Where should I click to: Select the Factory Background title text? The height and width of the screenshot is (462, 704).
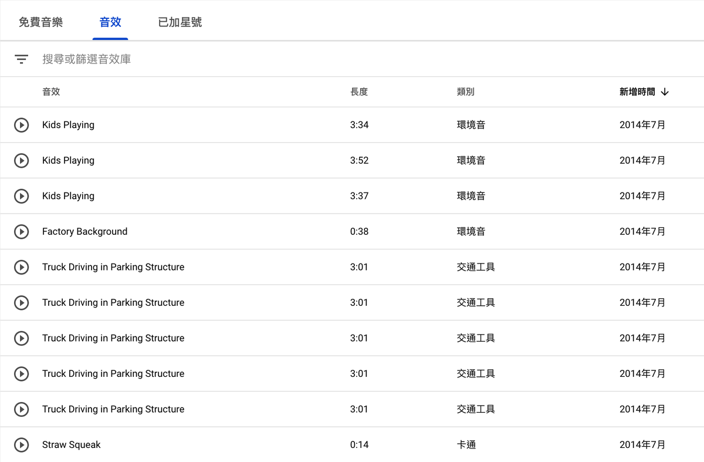pyautogui.click(x=84, y=231)
